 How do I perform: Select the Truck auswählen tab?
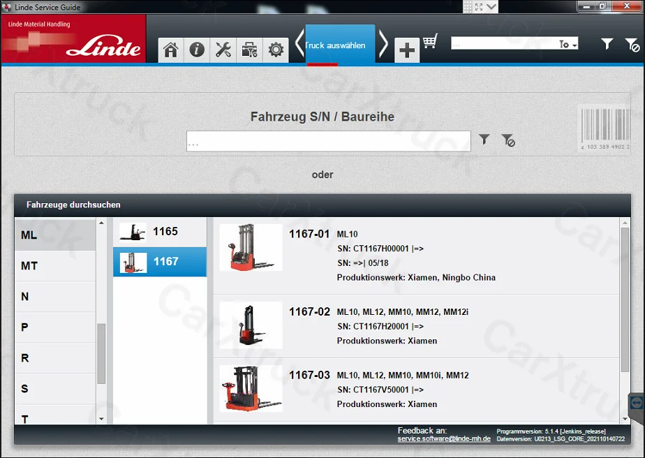point(340,45)
